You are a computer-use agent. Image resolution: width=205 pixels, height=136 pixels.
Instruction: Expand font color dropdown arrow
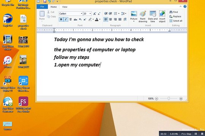pyautogui.click(x=100, y=20)
